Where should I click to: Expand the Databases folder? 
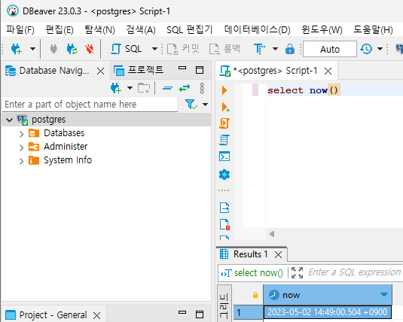click(x=21, y=134)
